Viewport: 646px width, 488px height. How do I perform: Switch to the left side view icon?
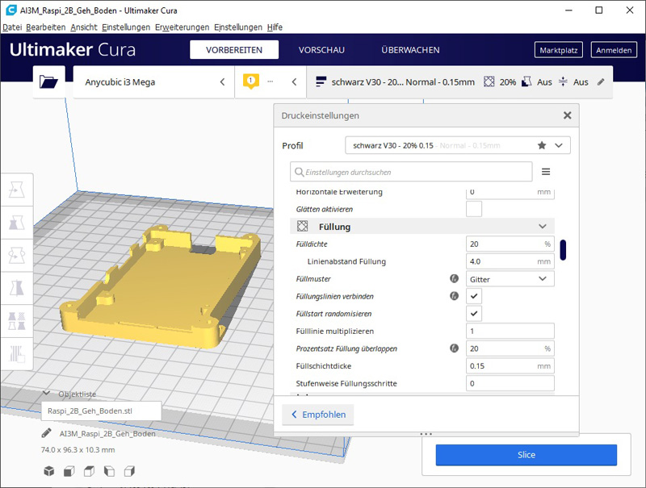point(109,471)
